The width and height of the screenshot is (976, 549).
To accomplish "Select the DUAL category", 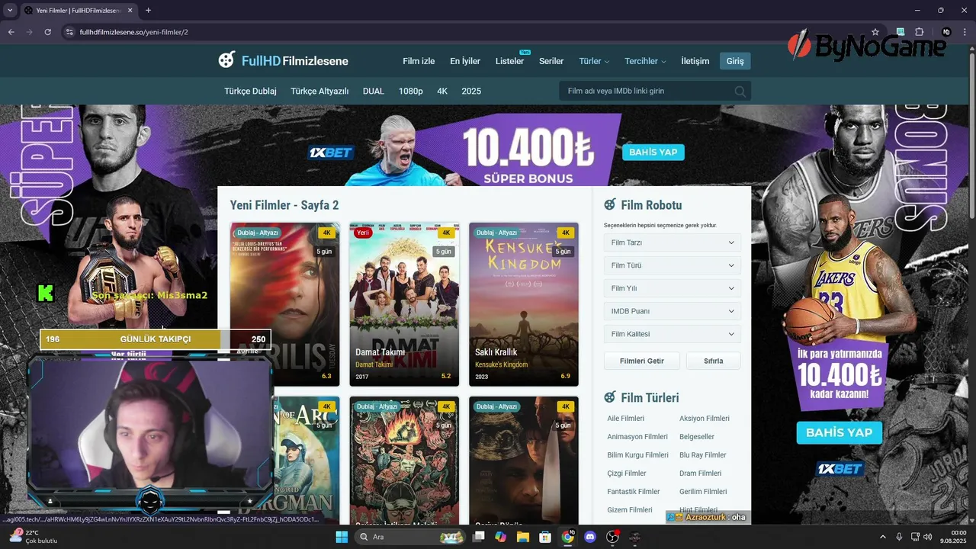I will pyautogui.click(x=374, y=91).
